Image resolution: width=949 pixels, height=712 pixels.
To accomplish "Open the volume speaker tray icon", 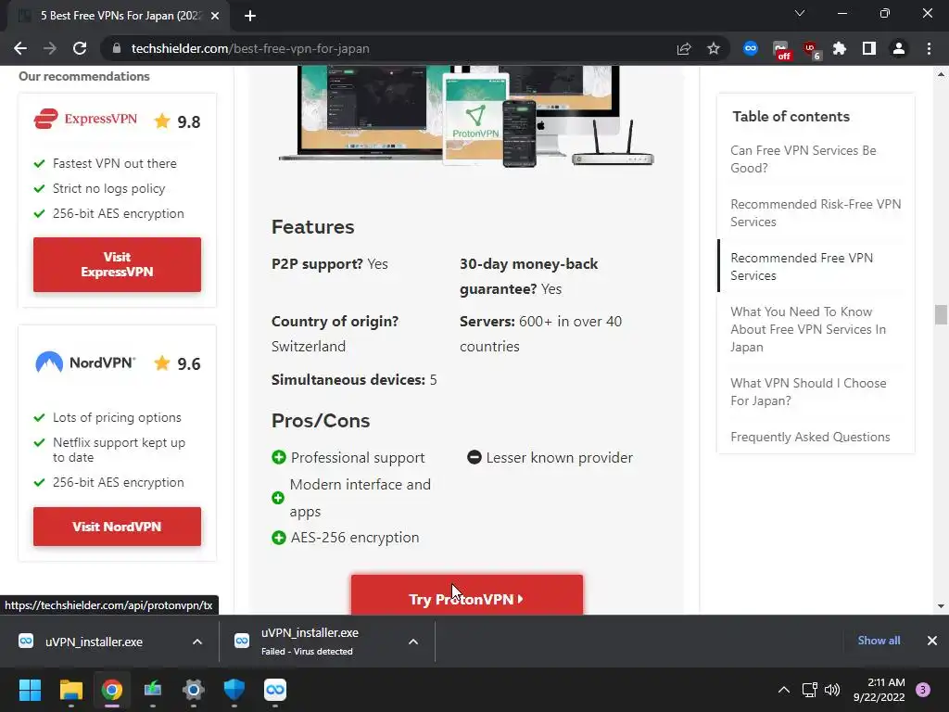I will coord(832,690).
